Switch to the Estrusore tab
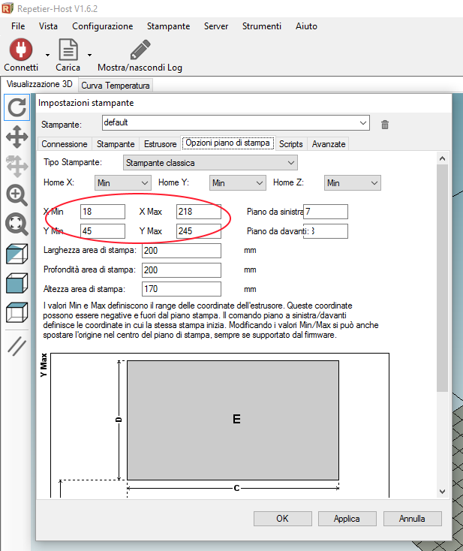463x551 pixels. click(160, 143)
